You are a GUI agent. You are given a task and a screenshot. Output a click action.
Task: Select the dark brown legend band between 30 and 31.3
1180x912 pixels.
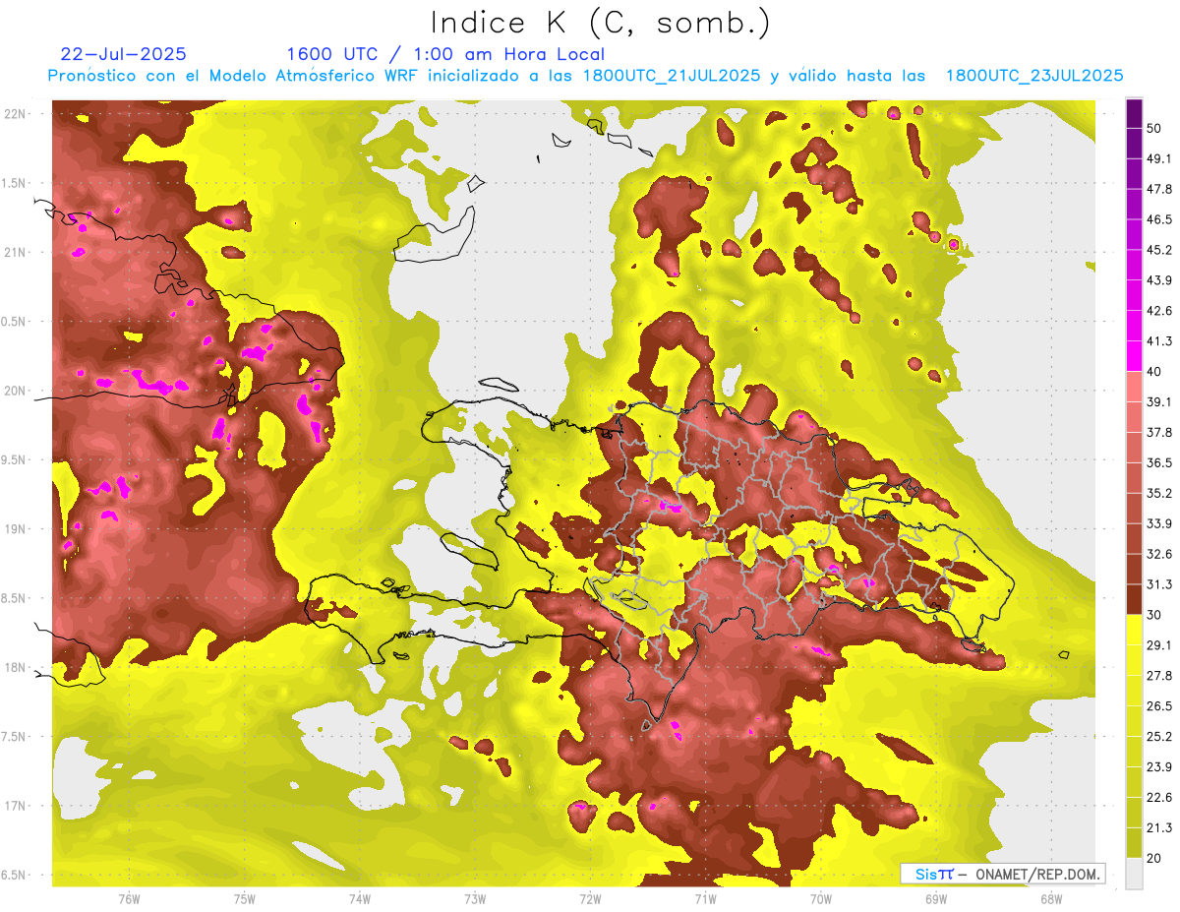coord(1134,599)
